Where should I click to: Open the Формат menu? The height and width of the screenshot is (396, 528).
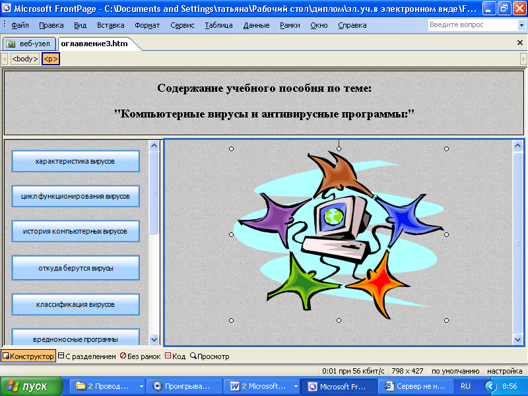click(x=147, y=25)
